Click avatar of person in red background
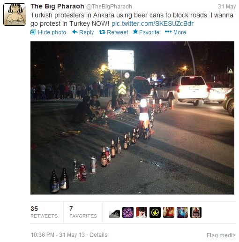 click(x=142, y=212)
